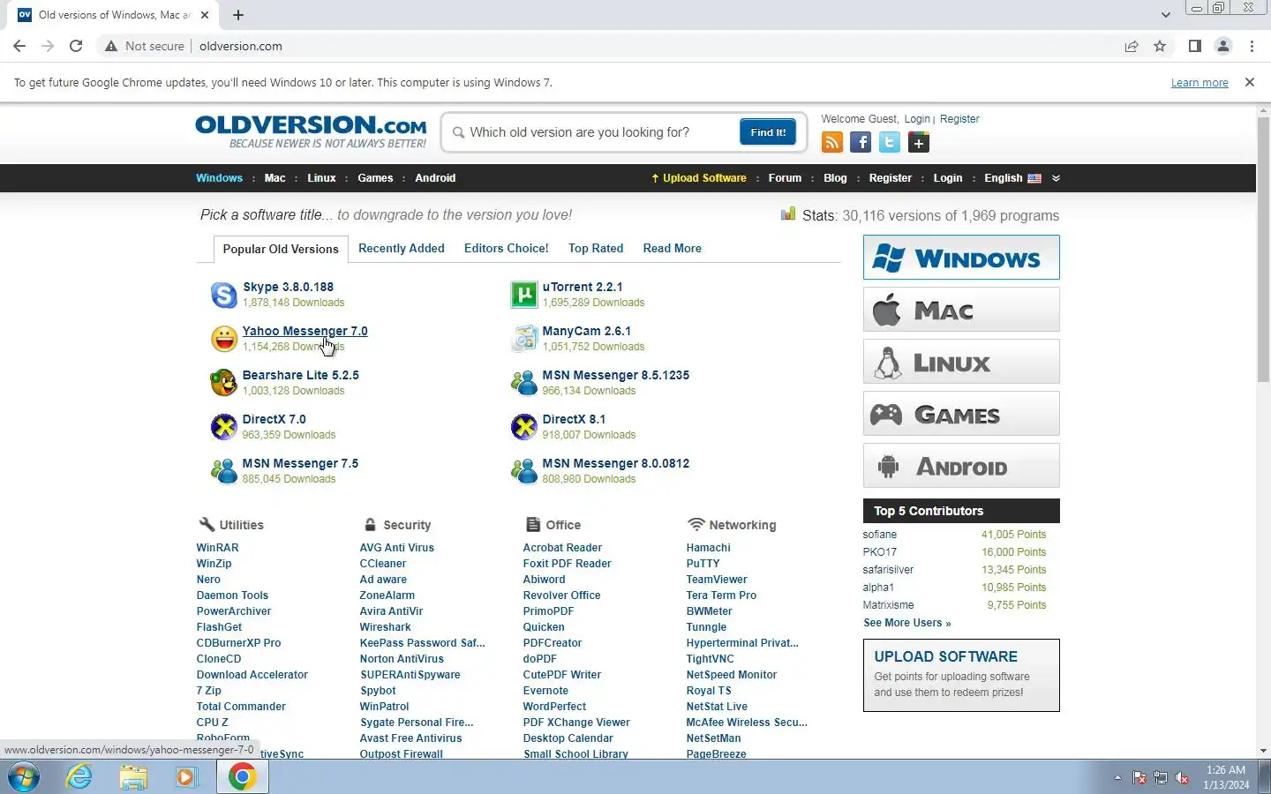Click the Yahoo Messenger smiley icon

[224, 339]
